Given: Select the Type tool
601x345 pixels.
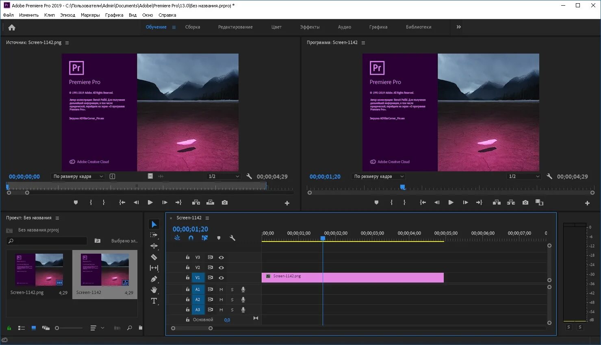Looking at the screenshot, I should [x=154, y=301].
